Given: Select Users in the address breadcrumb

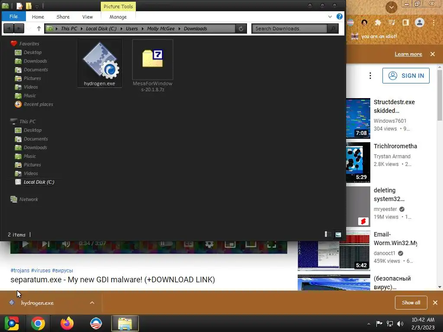Looking at the screenshot, I should [132, 29].
